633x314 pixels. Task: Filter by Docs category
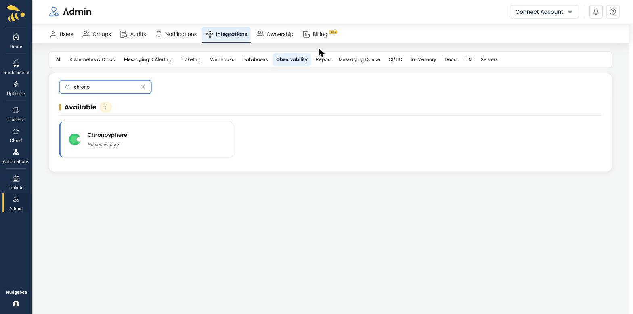tap(450, 59)
